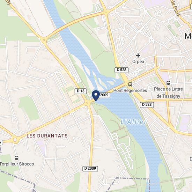Select the D 528 shield beside the river
This screenshot has width=192, height=192.
point(147,105)
